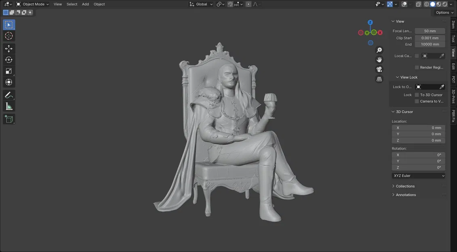Toggle X-Ray mode in the header
The height and width of the screenshot is (252, 457).
[x=418, y=4]
